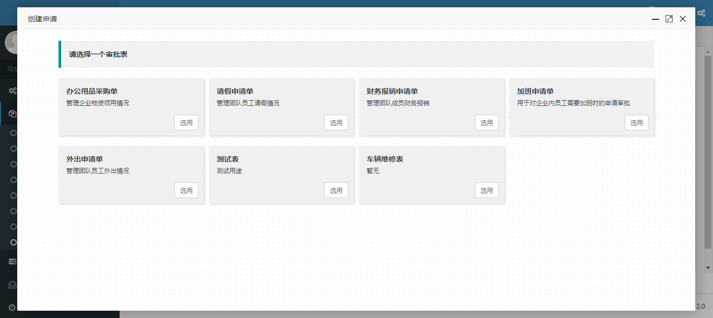Click the 加班申请单 card title

535,91
